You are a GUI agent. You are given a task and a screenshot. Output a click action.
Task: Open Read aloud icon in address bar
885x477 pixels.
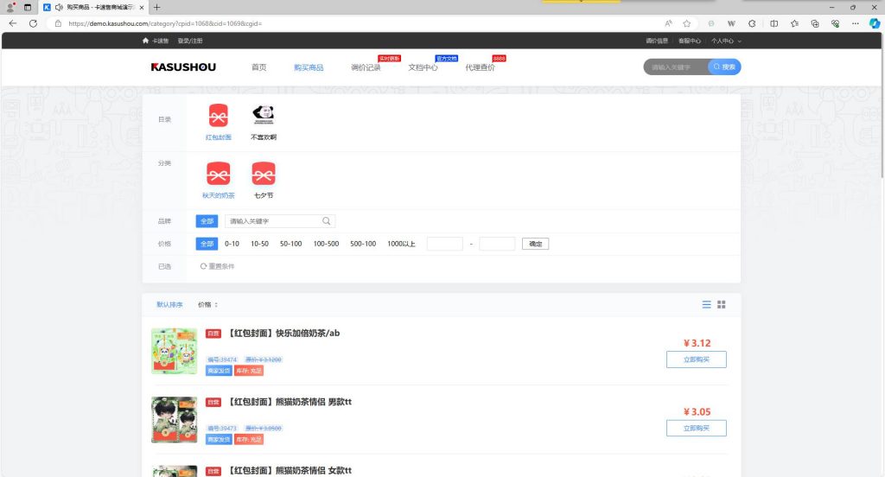tap(668, 23)
